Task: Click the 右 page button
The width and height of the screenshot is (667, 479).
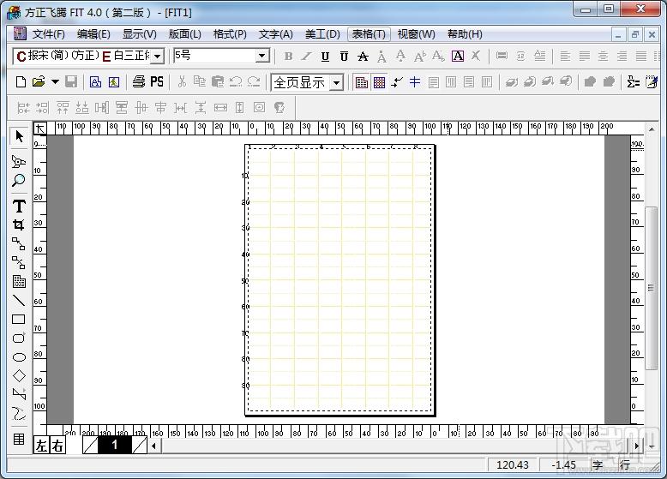Action: 57,445
